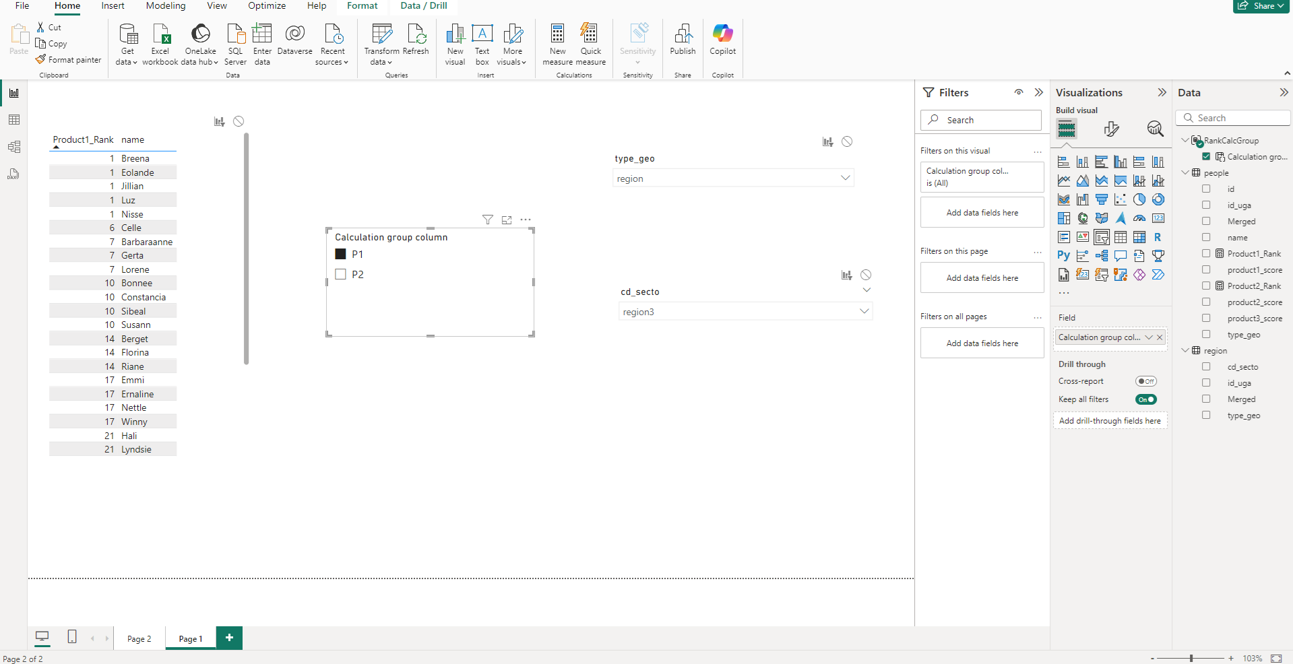The width and height of the screenshot is (1293, 664).
Task: Switch to Model view in left sidebar
Action: [13, 147]
